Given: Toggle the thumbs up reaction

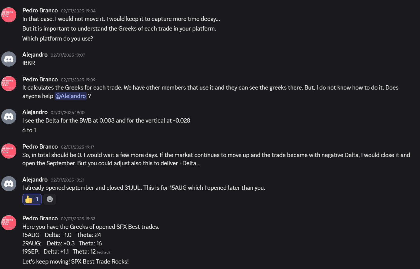Looking at the screenshot, I should 32,199.
